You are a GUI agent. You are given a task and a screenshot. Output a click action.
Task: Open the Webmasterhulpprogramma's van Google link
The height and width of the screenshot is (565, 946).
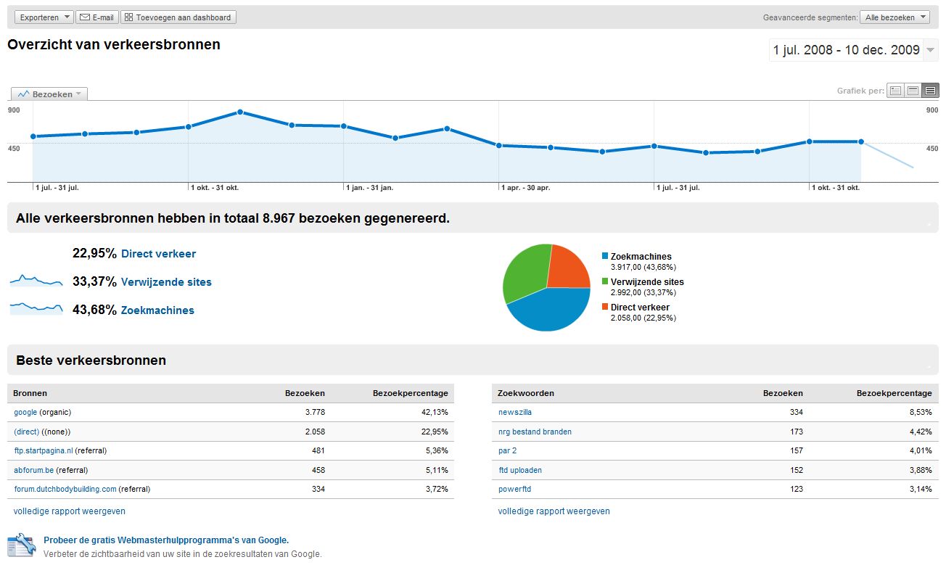(x=166, y=540)
